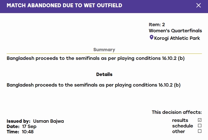Enable the other checkbox

(199, 131)
